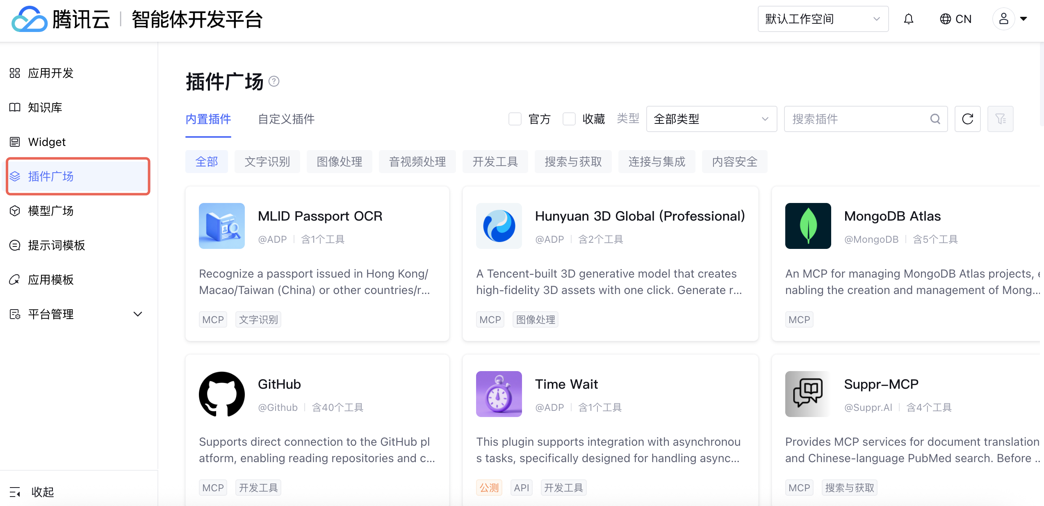Click the GitHub plugin logo
Image resolution: width=1044 pixels, height=506 pixels.
click(222, 394)
